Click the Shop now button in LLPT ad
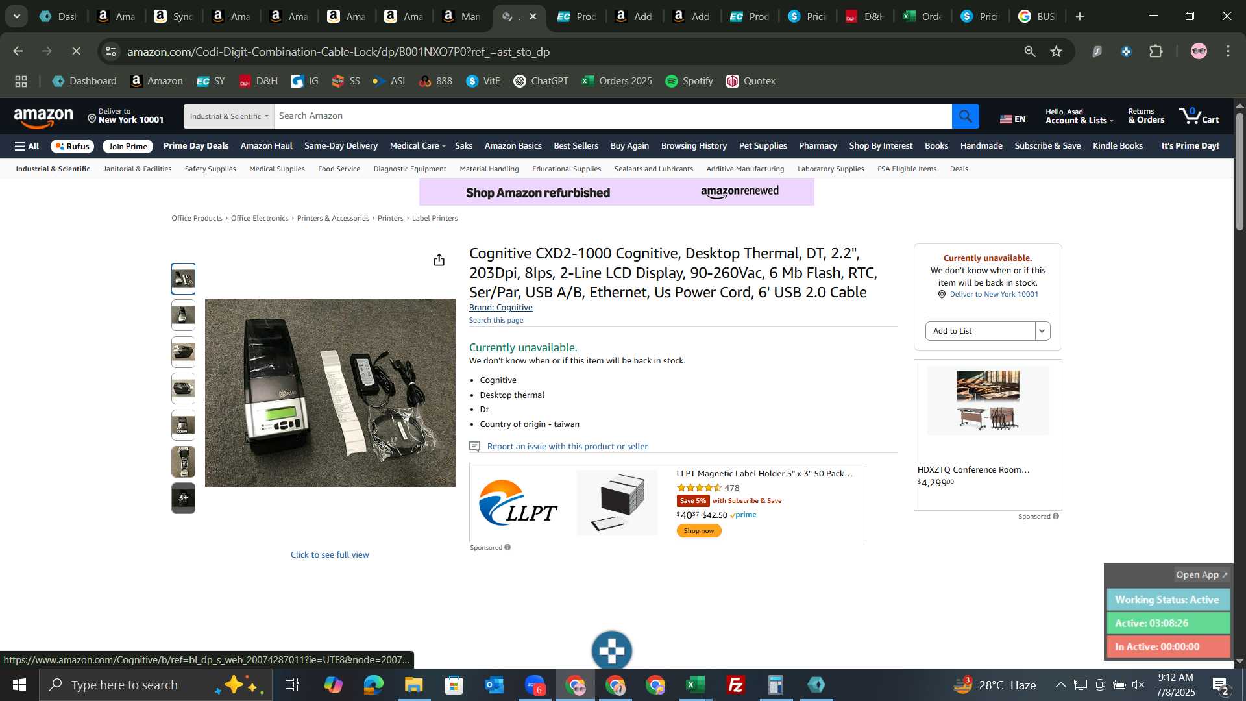1246x701 pixels. coord(698,530)
